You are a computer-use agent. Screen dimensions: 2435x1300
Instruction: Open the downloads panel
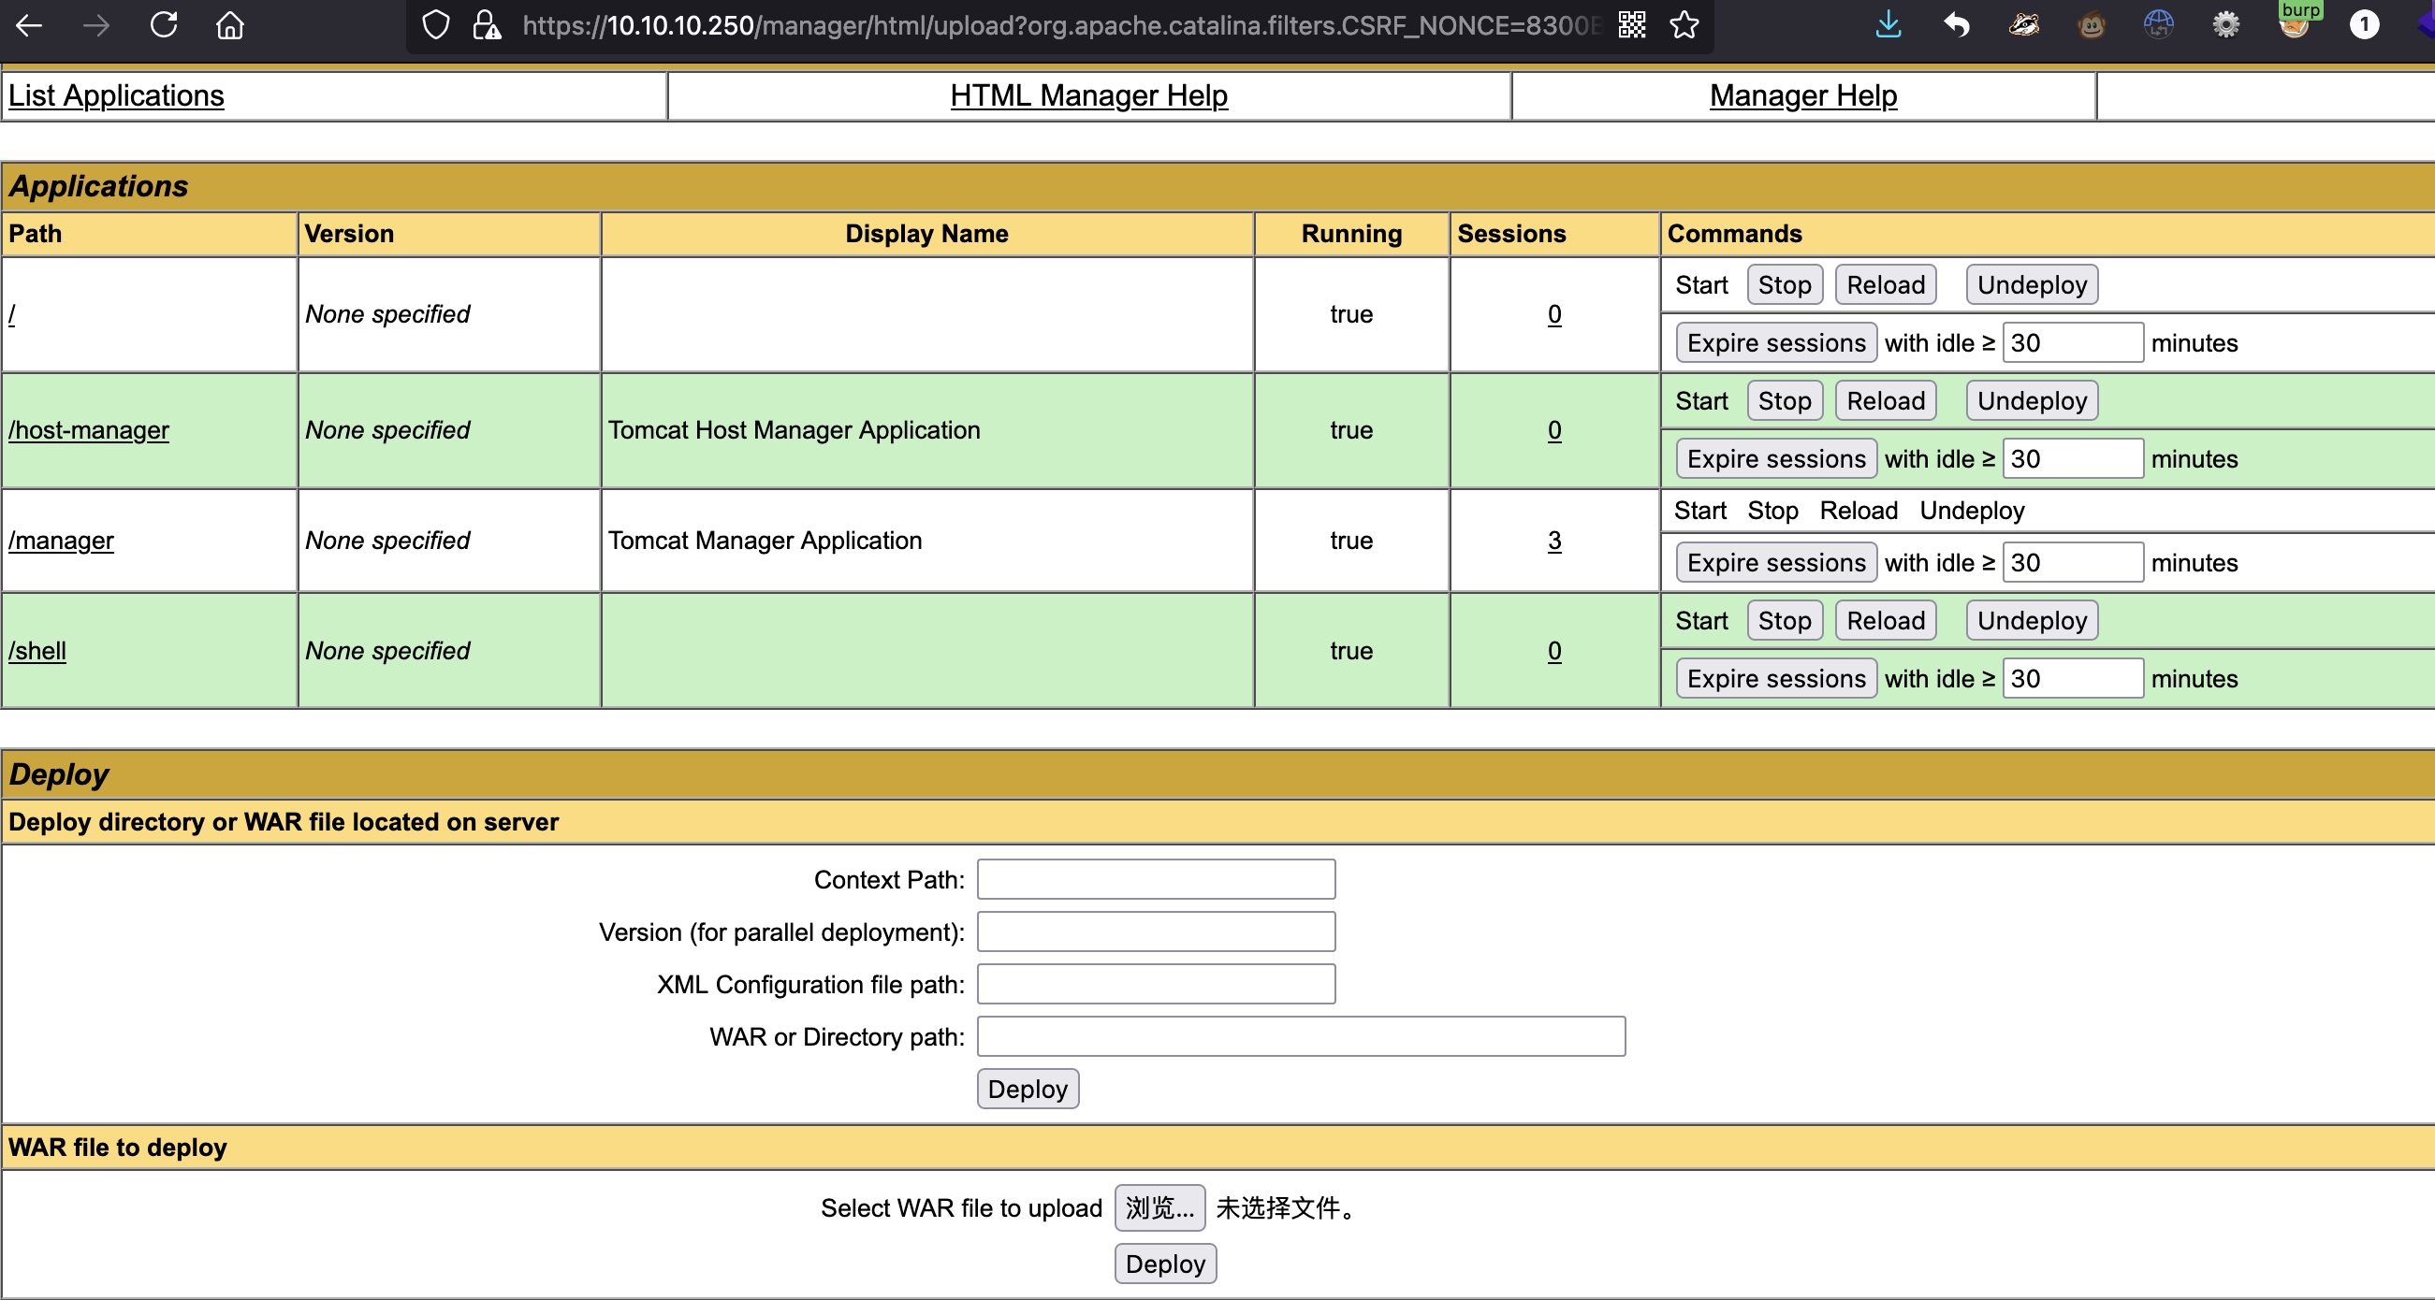coord(1888,23)
